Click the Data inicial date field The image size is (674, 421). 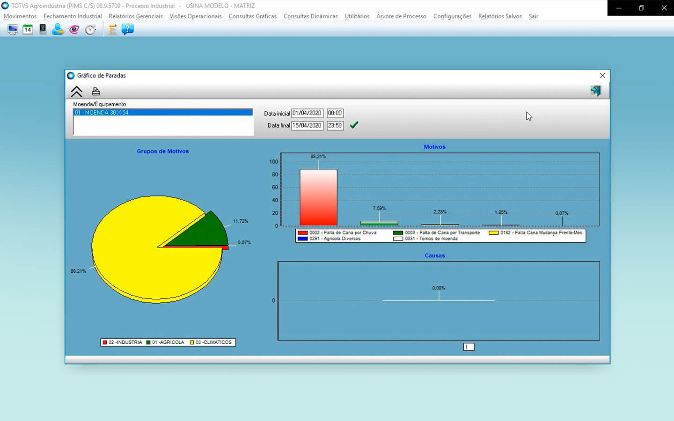pyautogui.click(x=307, y=113)
